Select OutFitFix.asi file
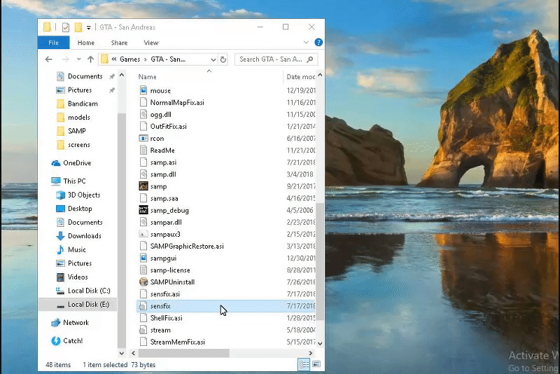 [x=168, y=127]
